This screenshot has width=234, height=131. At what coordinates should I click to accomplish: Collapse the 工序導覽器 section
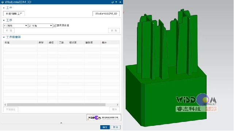point(4,37)
